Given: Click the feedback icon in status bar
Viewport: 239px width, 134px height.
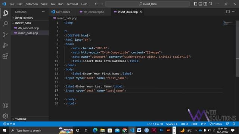Looking at the screenshot, I should 227,124.
